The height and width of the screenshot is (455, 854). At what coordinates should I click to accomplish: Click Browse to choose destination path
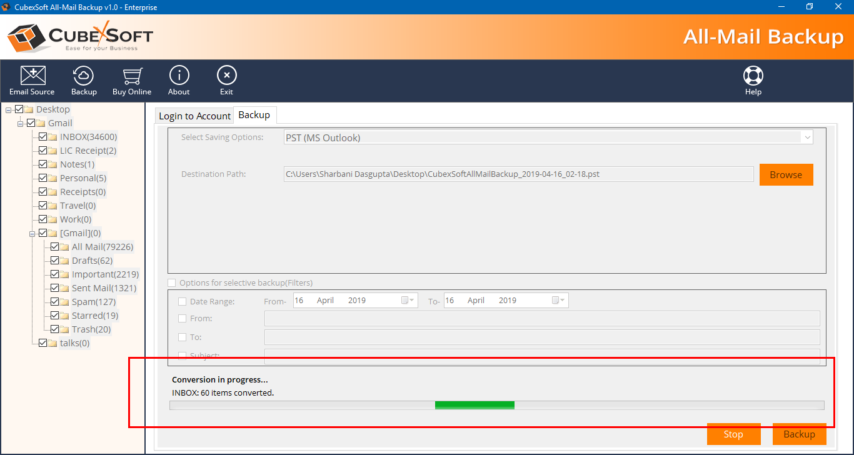click(786, 175)
